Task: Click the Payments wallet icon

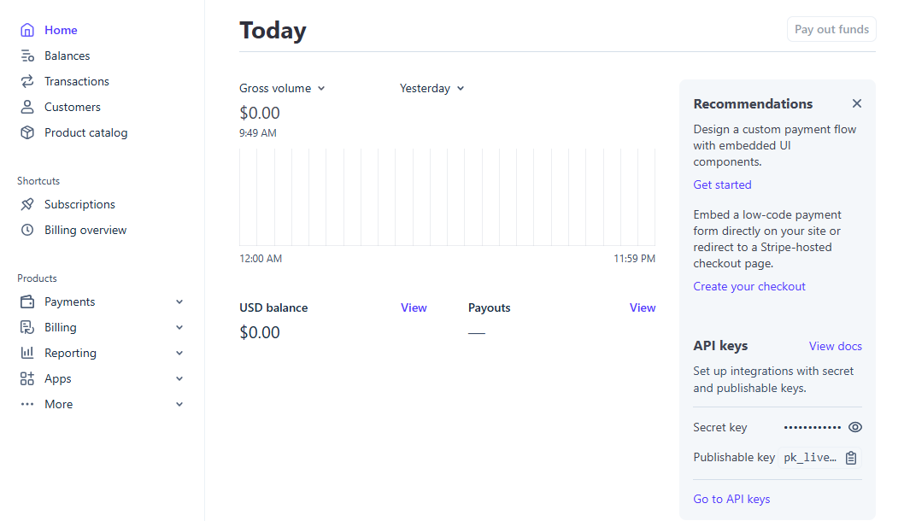Action: pyautogui.click(x=27, y=301)
